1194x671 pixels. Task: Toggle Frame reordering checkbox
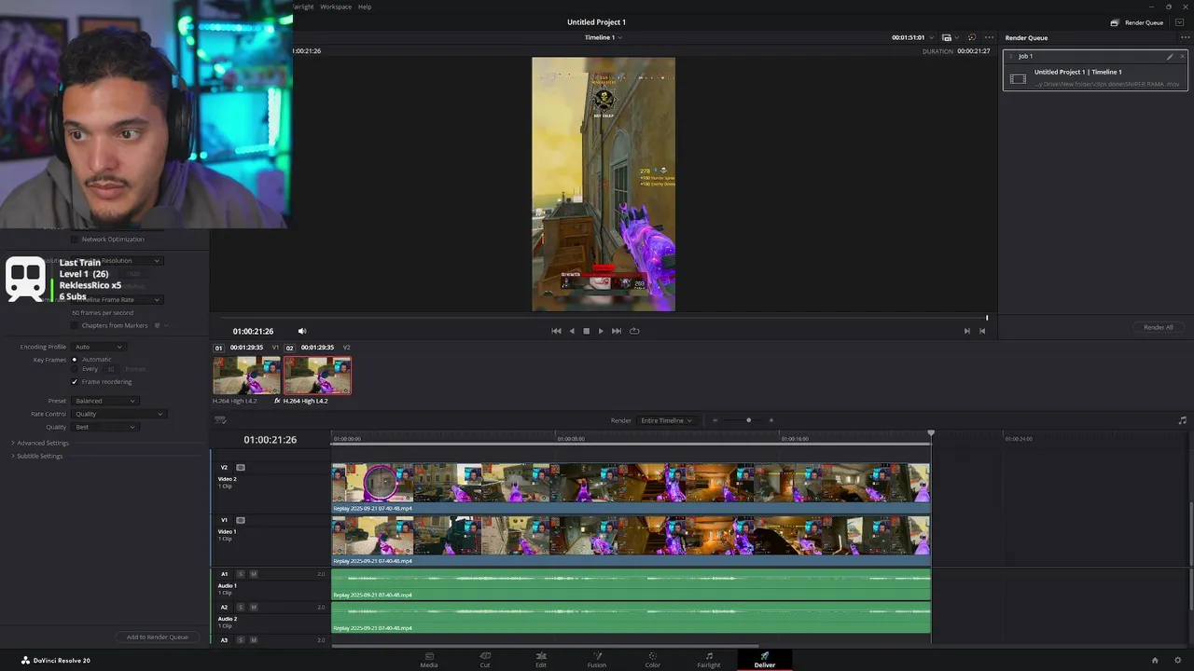pos(75,382)
